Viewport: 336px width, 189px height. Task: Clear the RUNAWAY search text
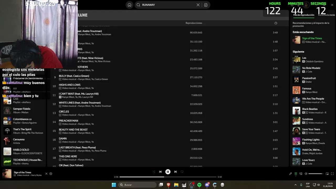tap(198, 5)
